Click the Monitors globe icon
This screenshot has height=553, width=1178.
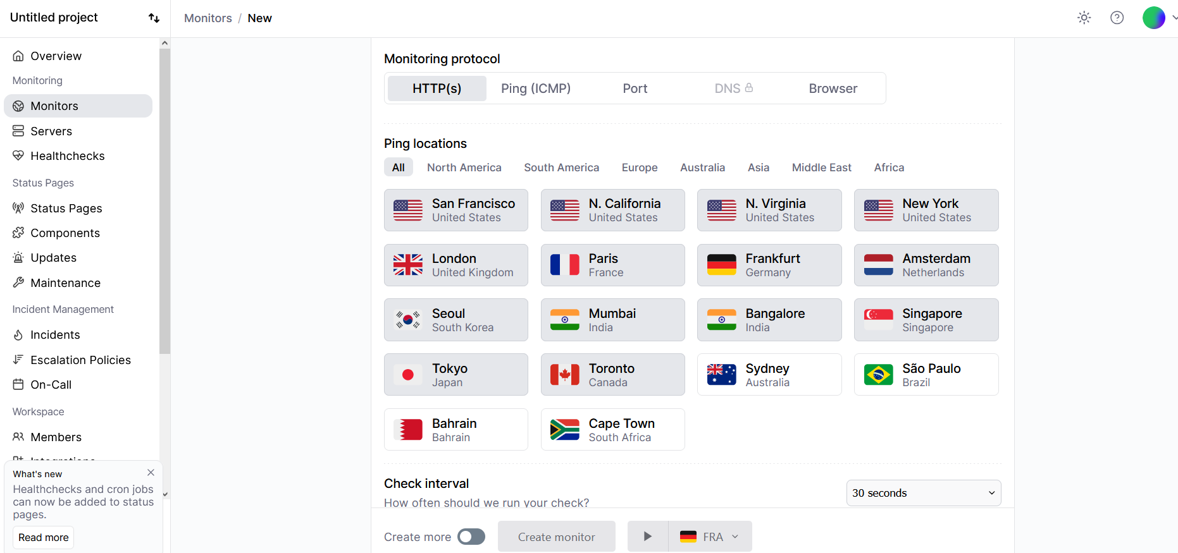coord(18,106)
